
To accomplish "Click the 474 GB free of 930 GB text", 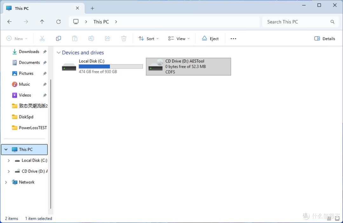I will coord(98,72).
